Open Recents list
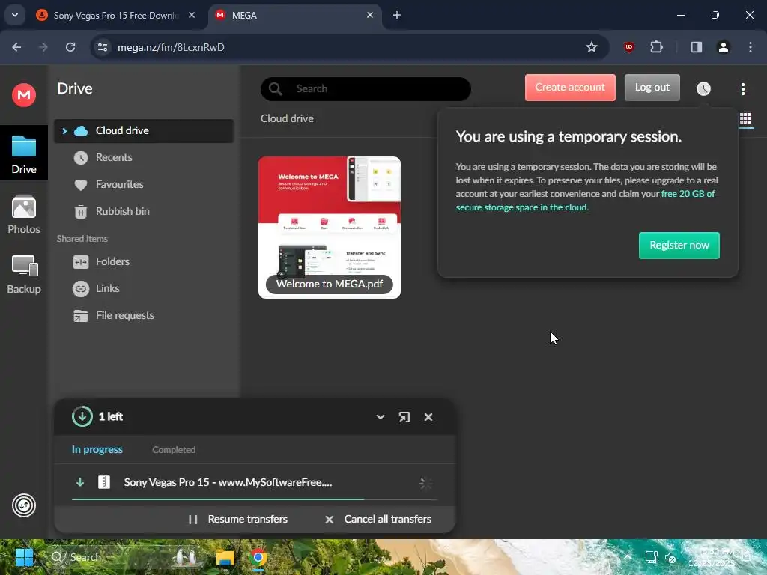Screen dimensions: 767x575 coord(114,157)
